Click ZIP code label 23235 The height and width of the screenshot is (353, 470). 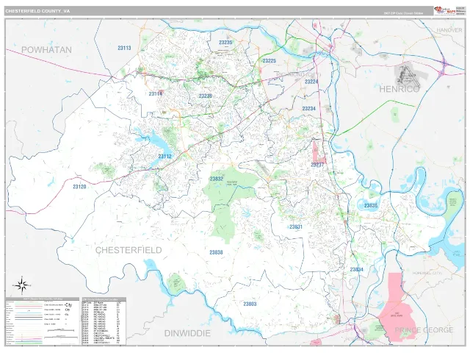point(225,43)
